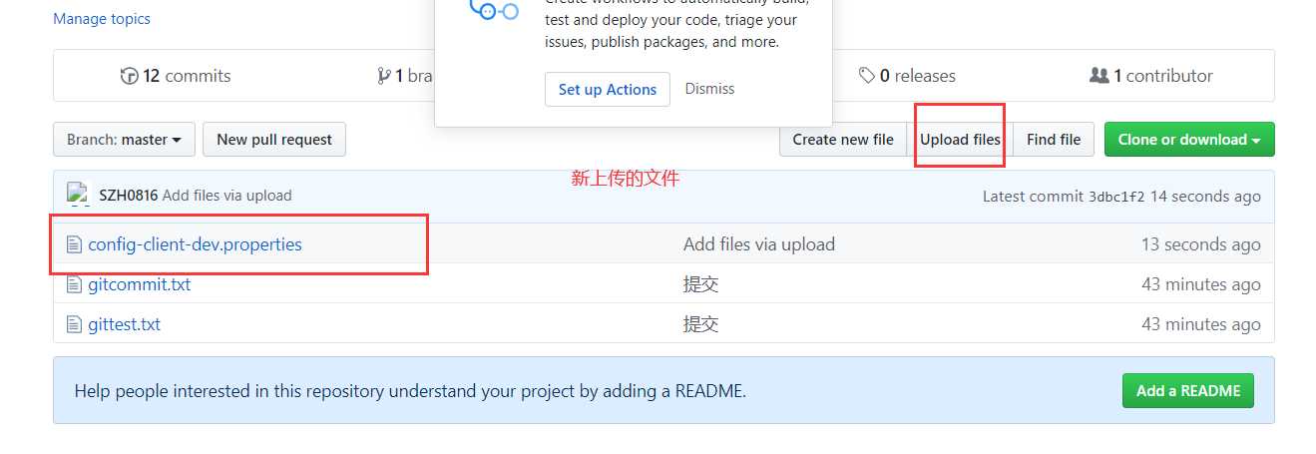Click the Create new file button
This screenshot has width=1316, height=454.
point(843,140)
